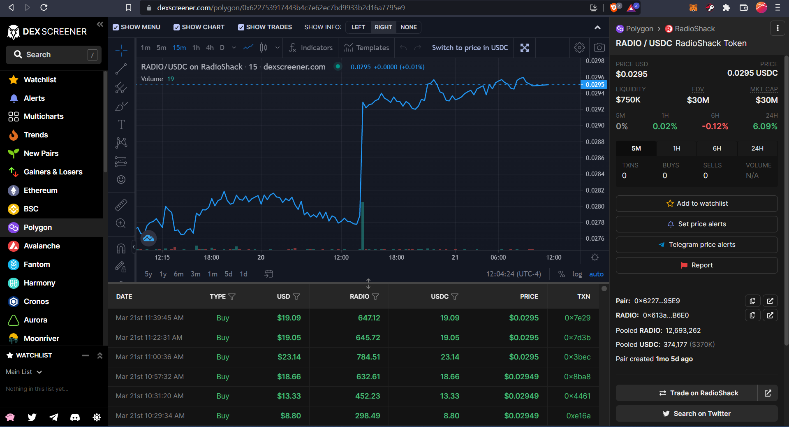Select the trend line drawing tool
Image resolution: width=789 pixels, height=427 pixels.
coord(121,69)
